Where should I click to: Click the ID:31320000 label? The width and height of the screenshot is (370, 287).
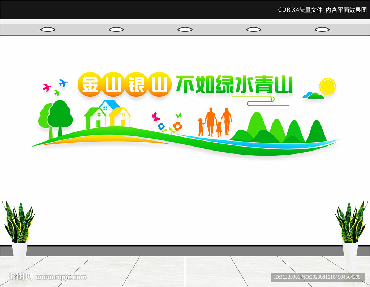tap(287, 277)
